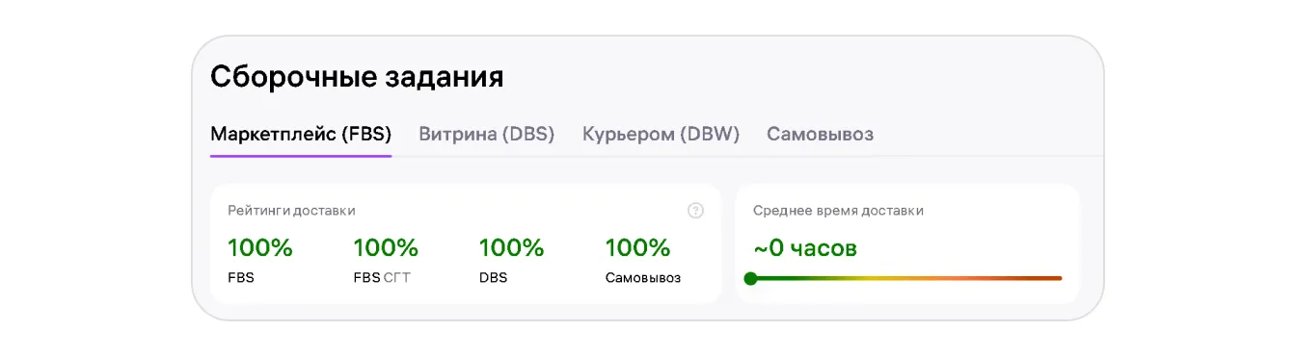Click the red end of delivery time bar

pyautogui.click(x=1046, y=278)
